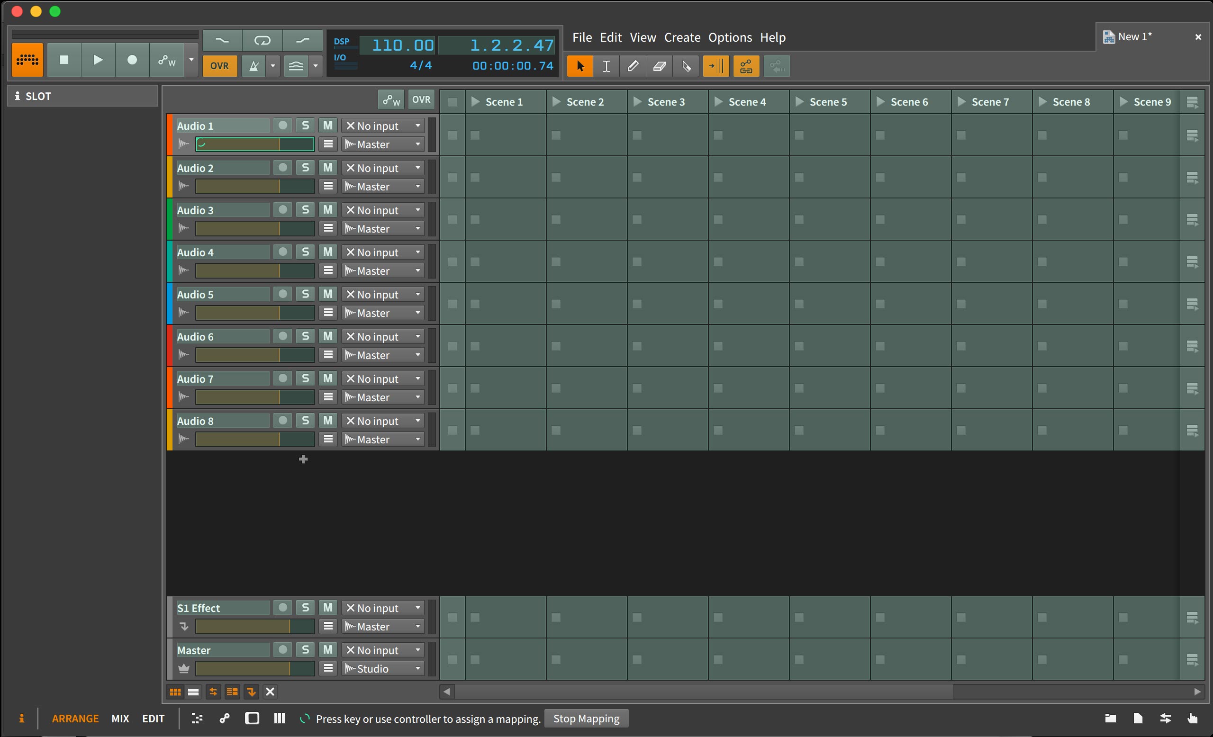Image resolution: width=1213 pixels, height=737 pixels.
Task: Open S1 Effect Master output dropdown
Action: click(x=383, y=626)
